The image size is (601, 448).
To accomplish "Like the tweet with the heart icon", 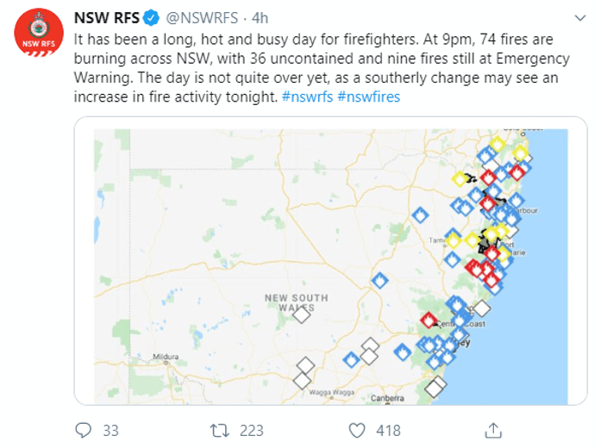I will [x=357, y=429].
